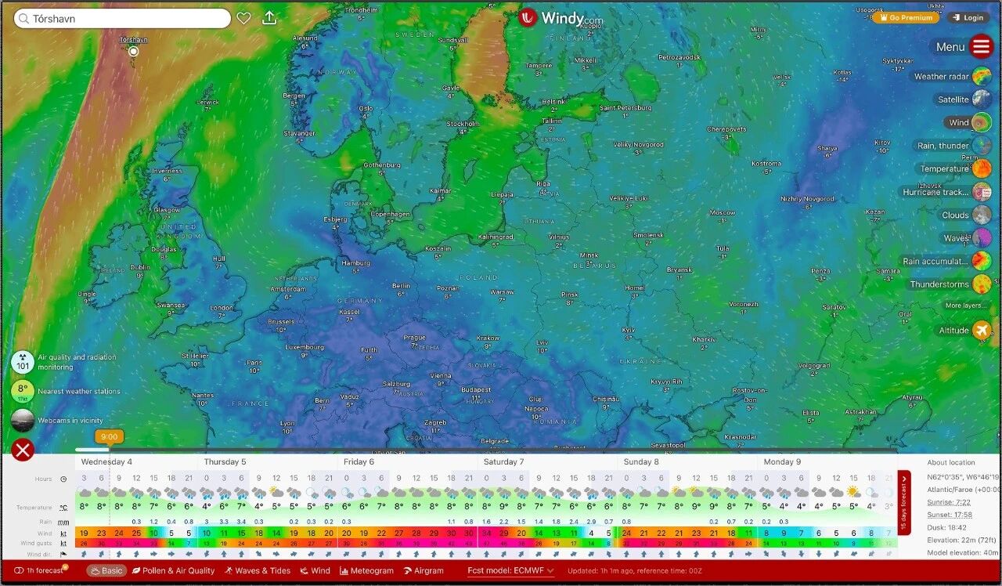This screenshot has width=1002, height=586.
Task: Toggle temperature unit °C
Action: click(63, 508)
